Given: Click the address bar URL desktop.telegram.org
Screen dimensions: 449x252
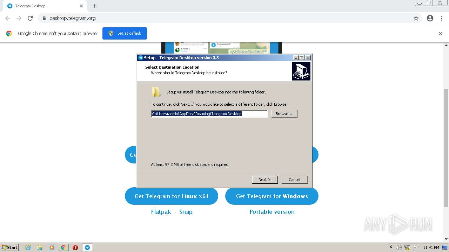Looking at the screenshot, I should tap(73, 18).
